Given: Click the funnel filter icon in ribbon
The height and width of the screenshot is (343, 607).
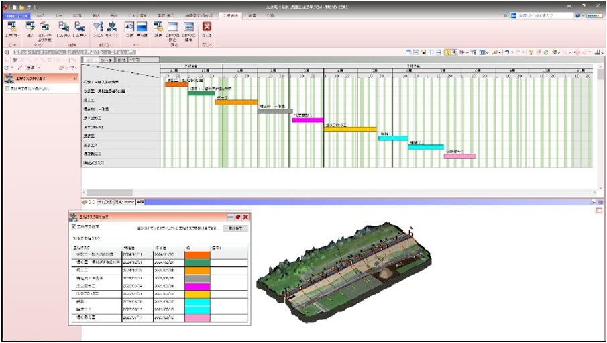Looking at the screenshot, I should click(97, 27).
